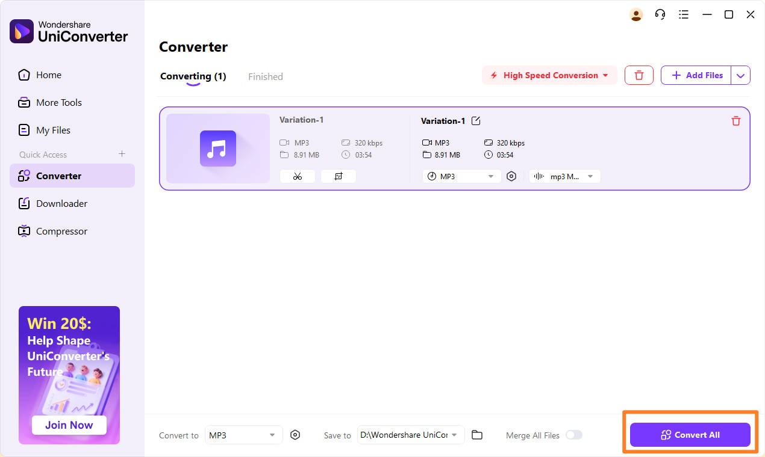Open Downloader in the sidebar
This screenshot has height=457, width=765.
click(x=72, y=203)
